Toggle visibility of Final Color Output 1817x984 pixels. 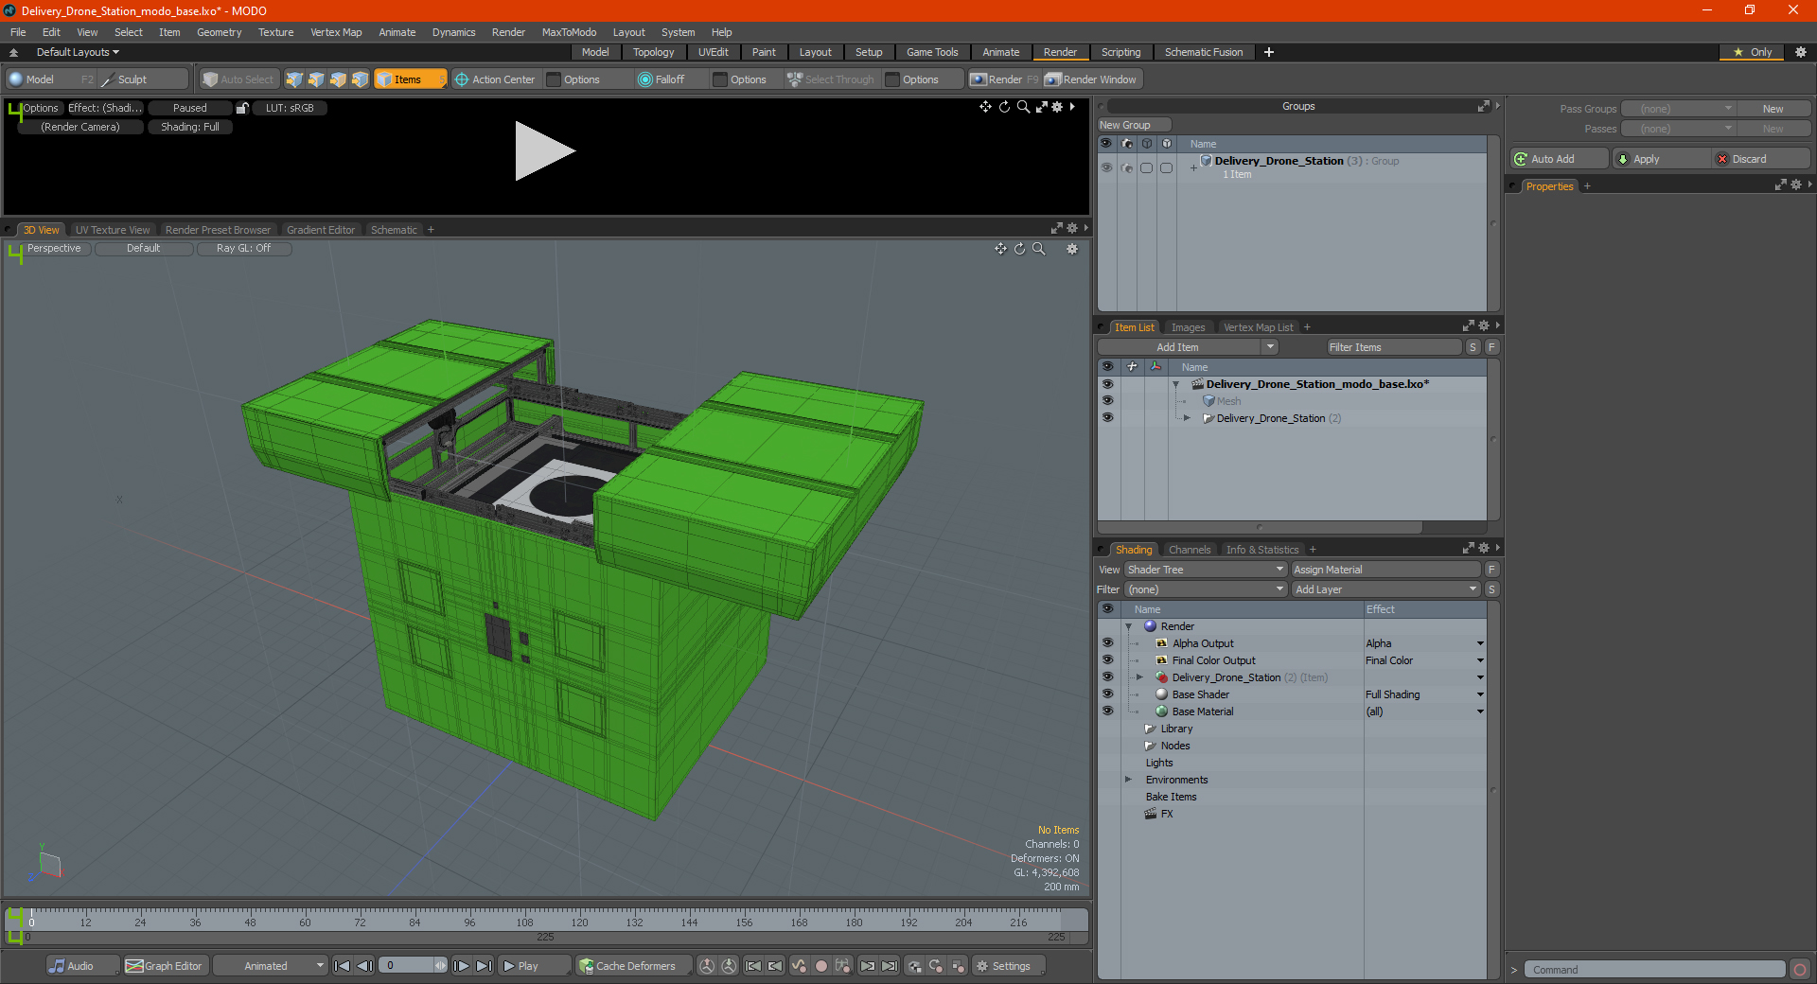point(1107,659)
